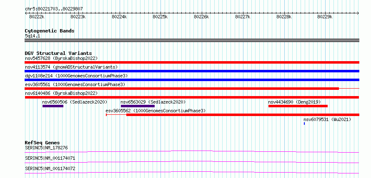Click the chr5:80221703..80229807 region label
The image size is (371, 178).
tap(54, 9)
